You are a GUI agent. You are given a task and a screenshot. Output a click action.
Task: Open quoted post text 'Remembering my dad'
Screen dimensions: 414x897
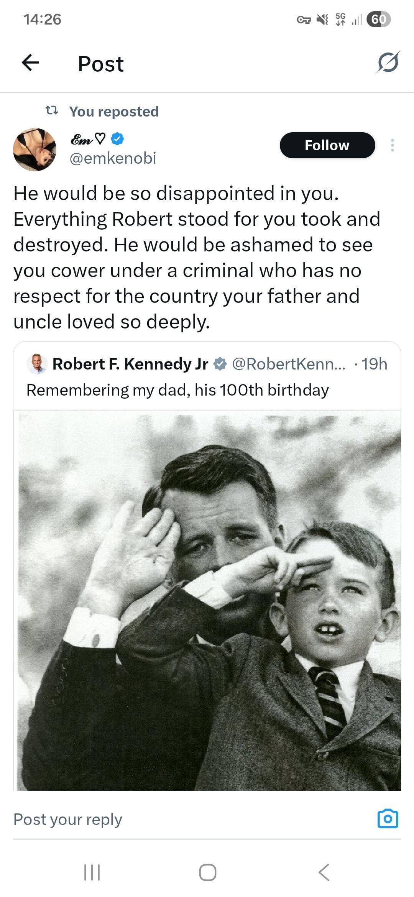tap(177, 390)
